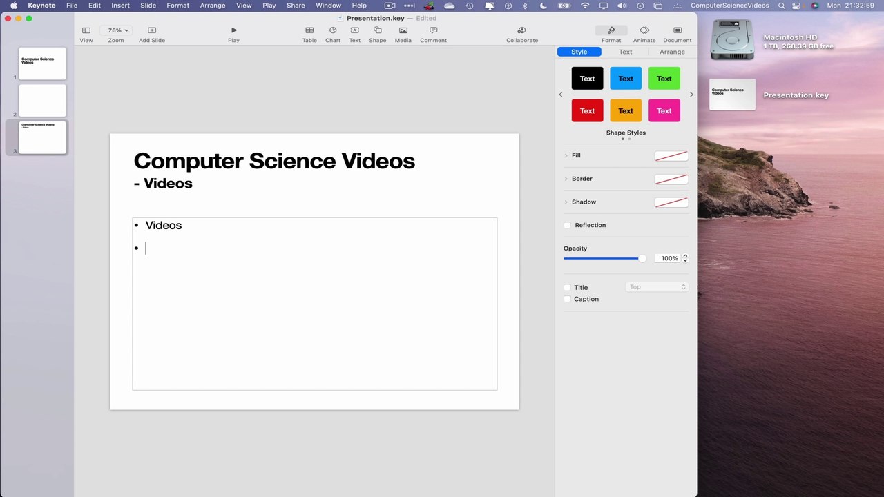Open the Share menu
The height and width of the screenshot is (497, 884).
(x=296, y=6)
